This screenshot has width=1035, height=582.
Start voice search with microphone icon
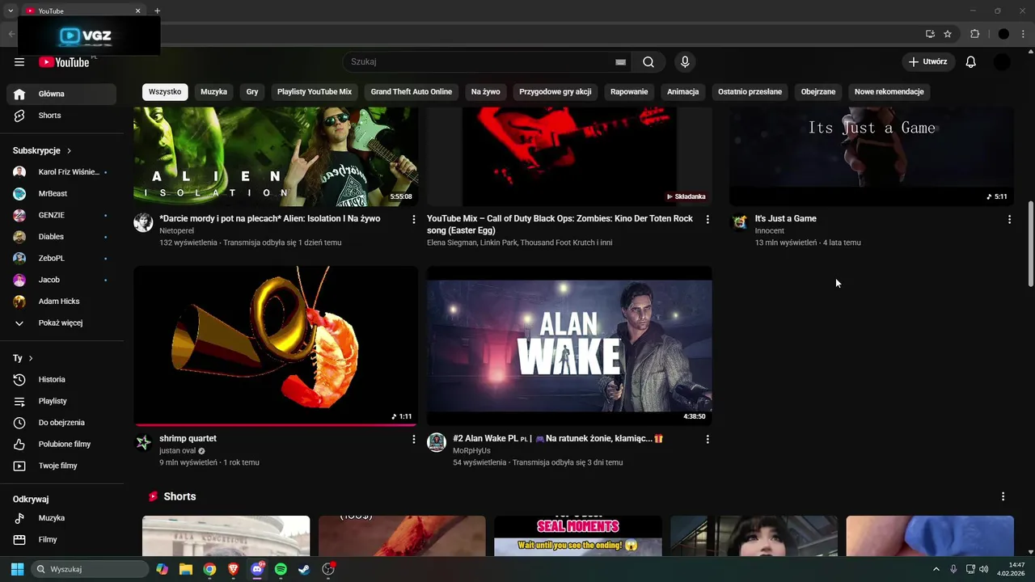tap(685, 62)
